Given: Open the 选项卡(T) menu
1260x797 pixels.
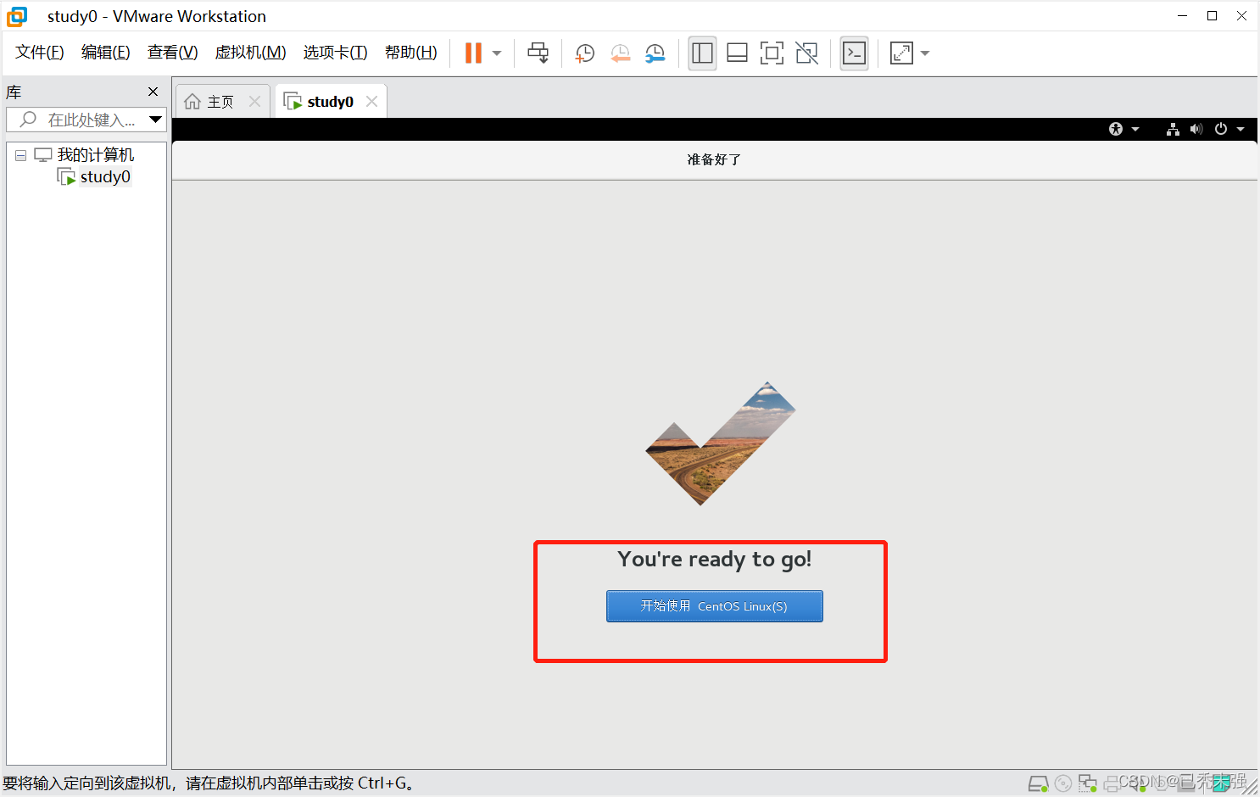Looking at the screenshot, I should click(x=336, y=53).
